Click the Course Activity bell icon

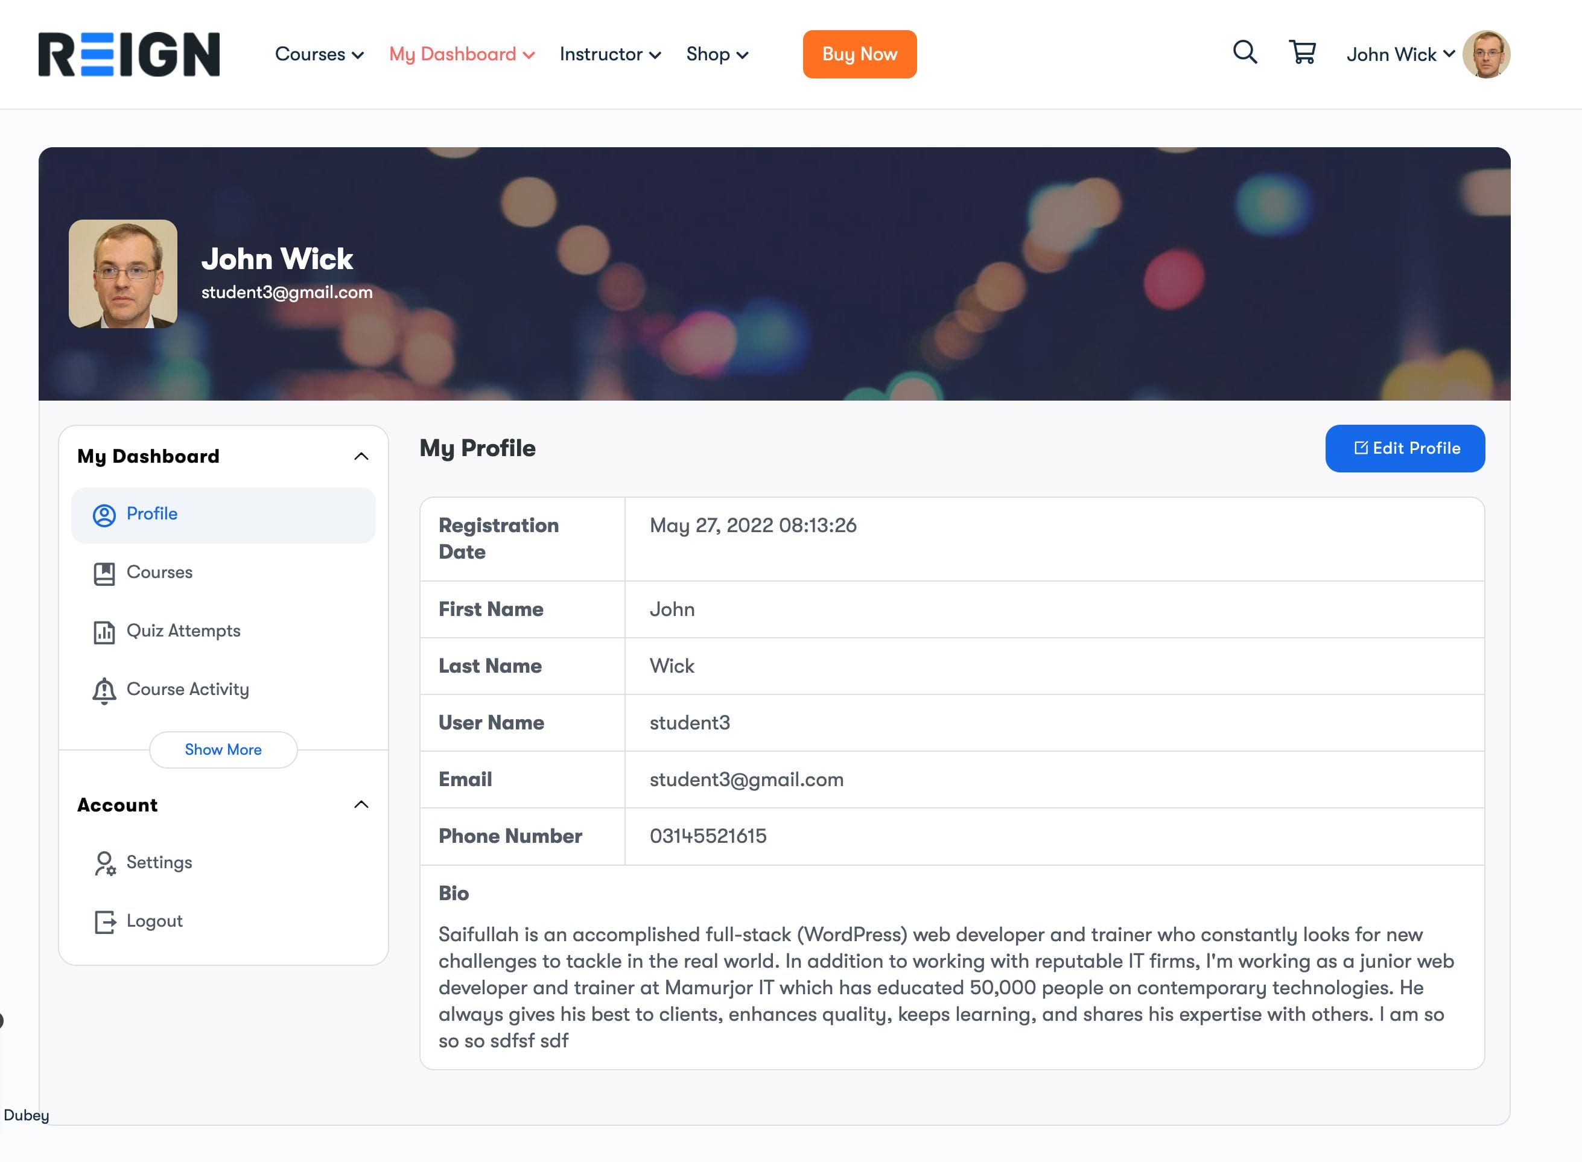point(104,691)
